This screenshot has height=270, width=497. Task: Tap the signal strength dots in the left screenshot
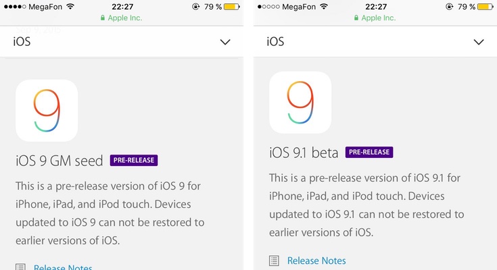14,7
